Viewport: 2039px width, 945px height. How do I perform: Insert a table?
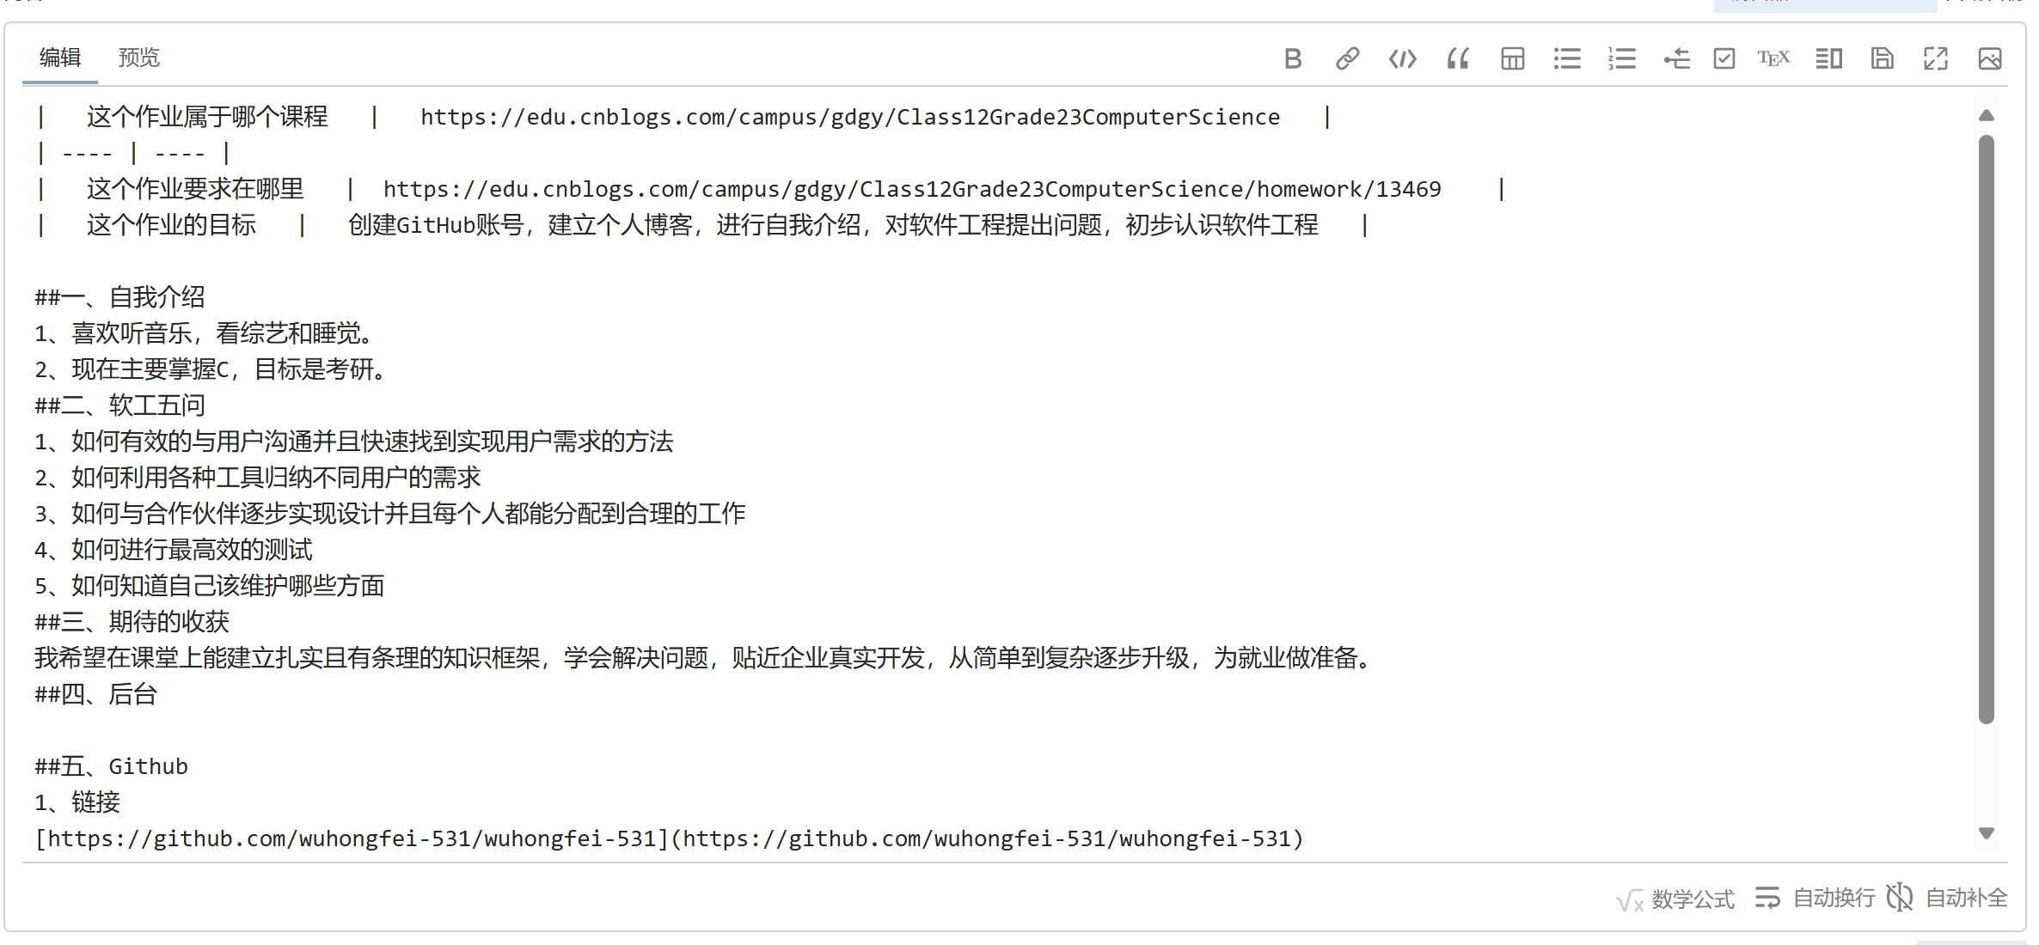(x=1512, y=58)
